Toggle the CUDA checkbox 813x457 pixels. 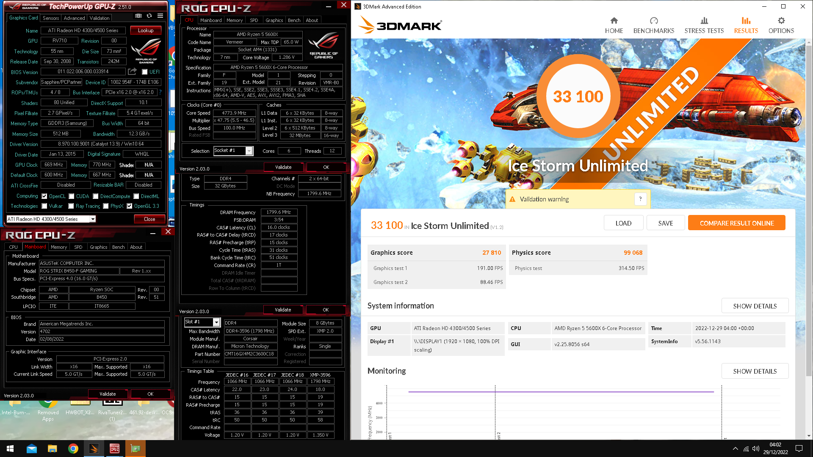[72, 196]
